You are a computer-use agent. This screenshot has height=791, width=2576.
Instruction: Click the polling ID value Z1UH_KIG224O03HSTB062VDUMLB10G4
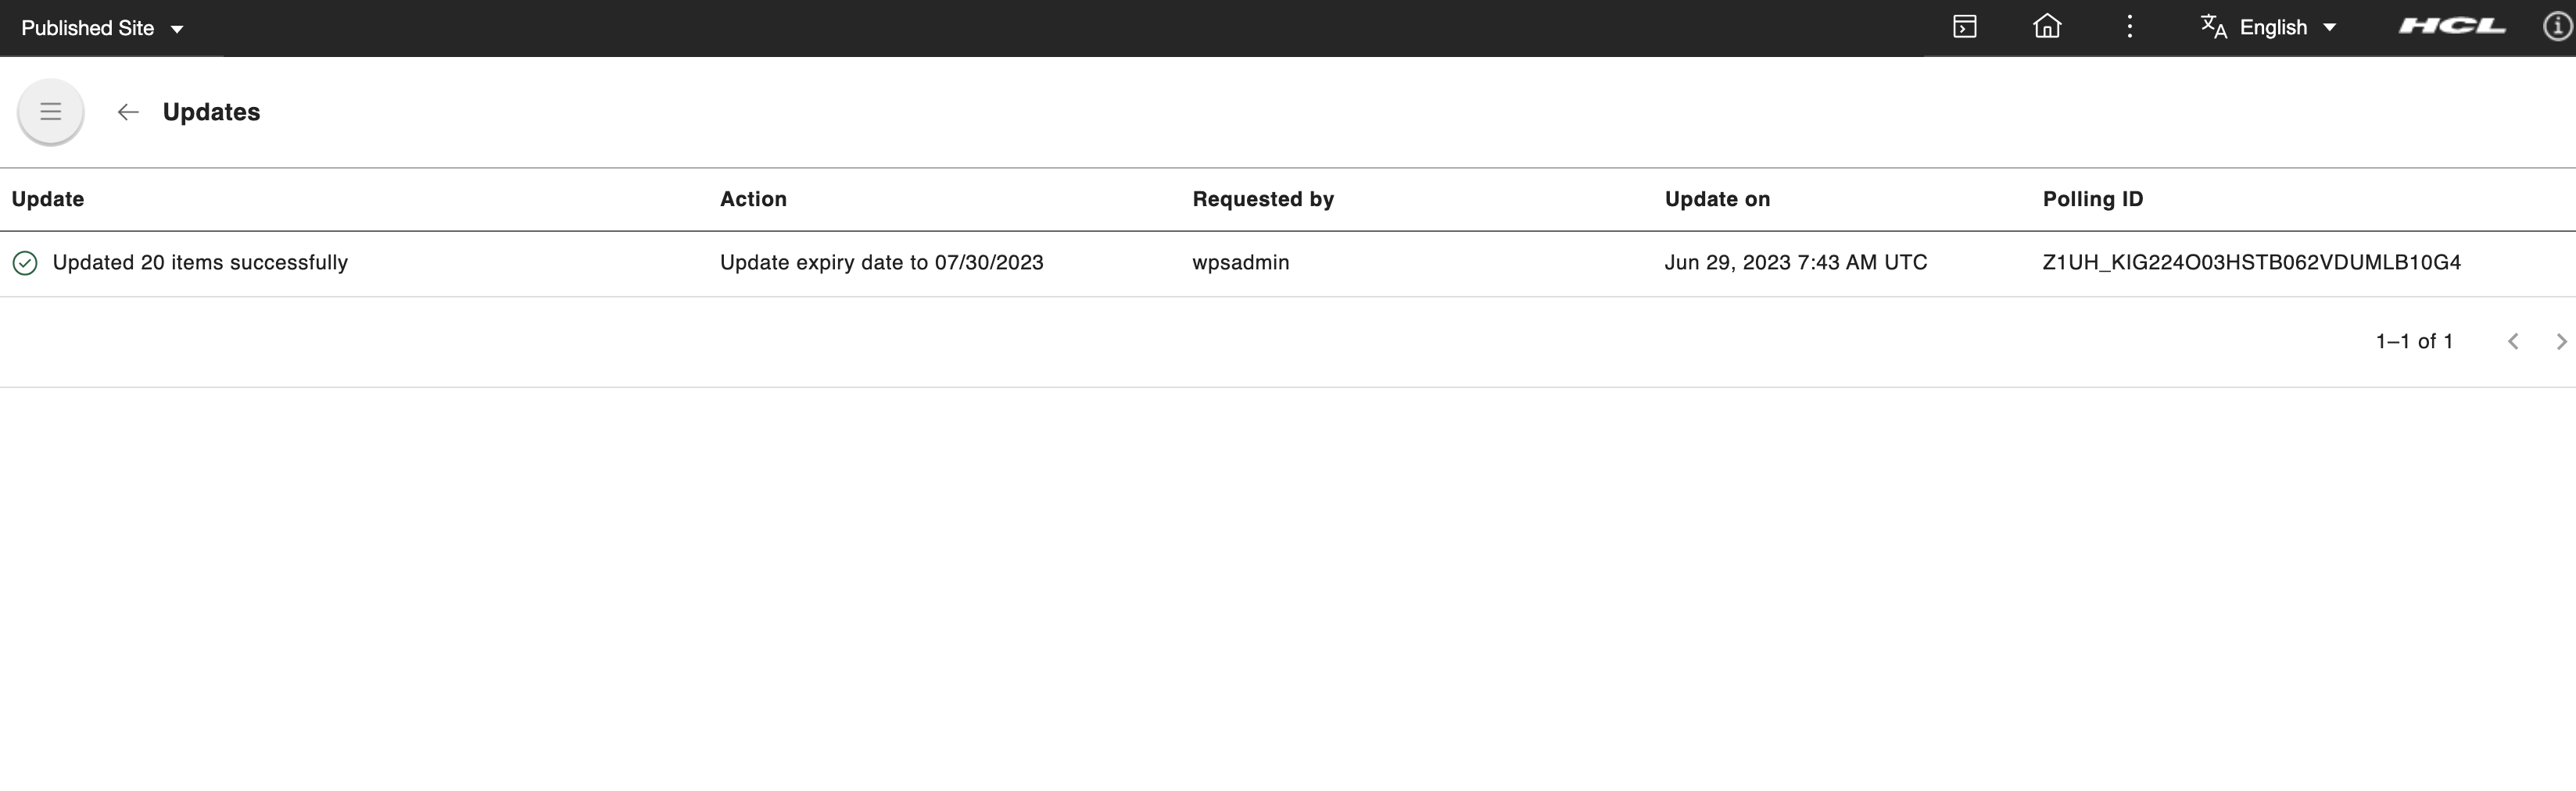click(x=2251, y=262)
